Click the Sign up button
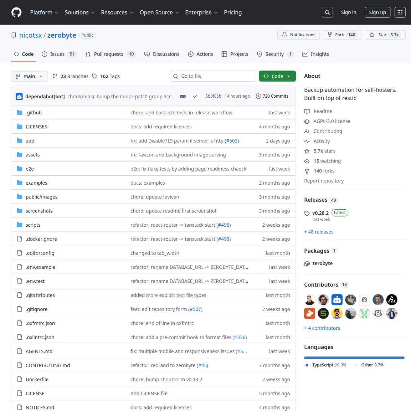 [377, 12]
